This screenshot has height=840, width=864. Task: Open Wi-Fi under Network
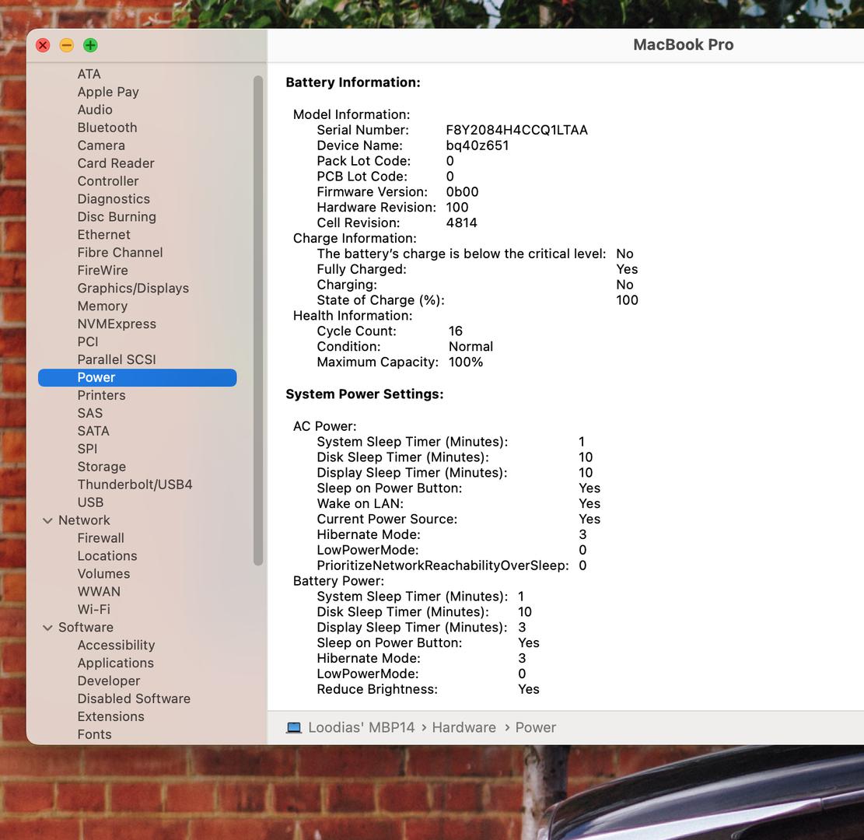(93, 610)
